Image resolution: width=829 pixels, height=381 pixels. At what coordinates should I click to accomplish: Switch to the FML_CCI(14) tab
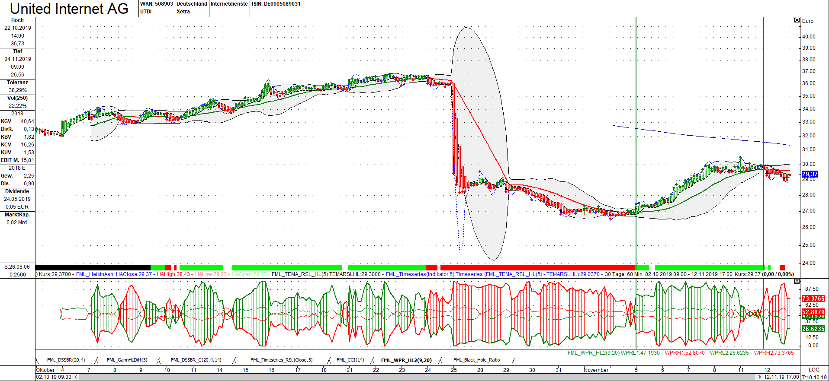pyautogui.click(x=350, y=360)
